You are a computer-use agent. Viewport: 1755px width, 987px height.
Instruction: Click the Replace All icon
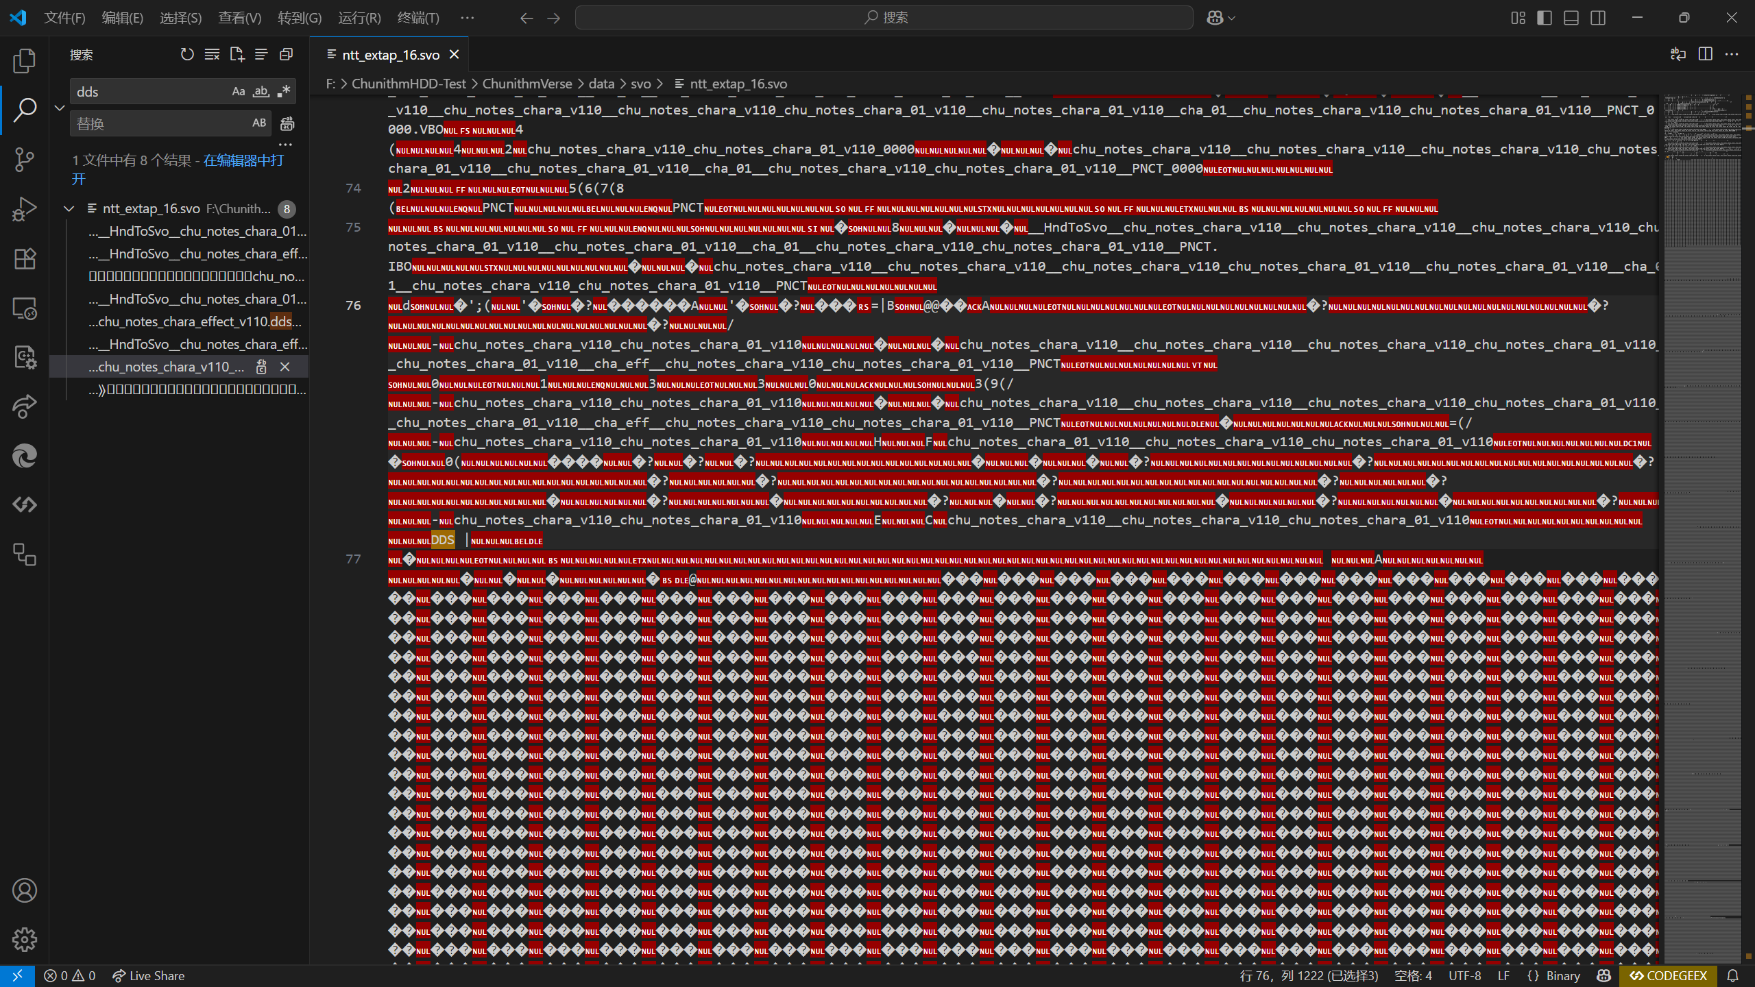(x=287, y=124)
